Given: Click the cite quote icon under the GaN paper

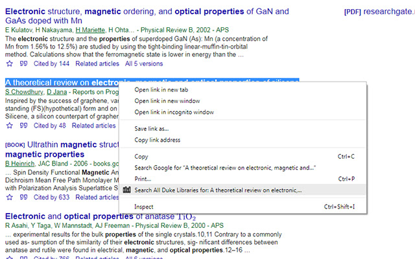Looking at the screenshot, I should 23,63.
